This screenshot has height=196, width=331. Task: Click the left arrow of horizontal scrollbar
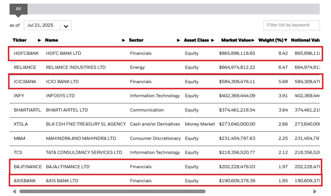(x=14, y=192)
